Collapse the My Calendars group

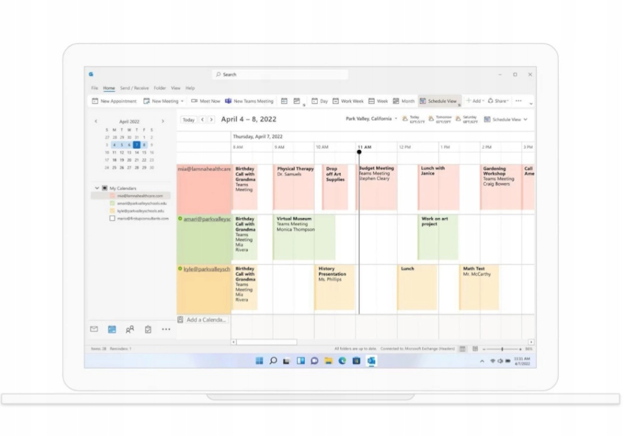(x=97, y=188)
